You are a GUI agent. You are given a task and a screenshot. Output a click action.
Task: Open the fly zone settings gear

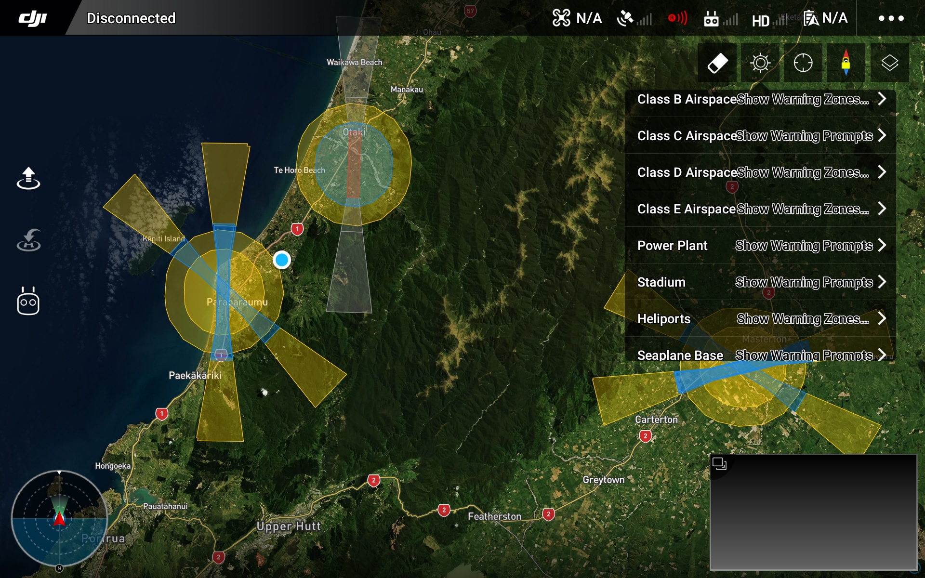coord(760,63)
